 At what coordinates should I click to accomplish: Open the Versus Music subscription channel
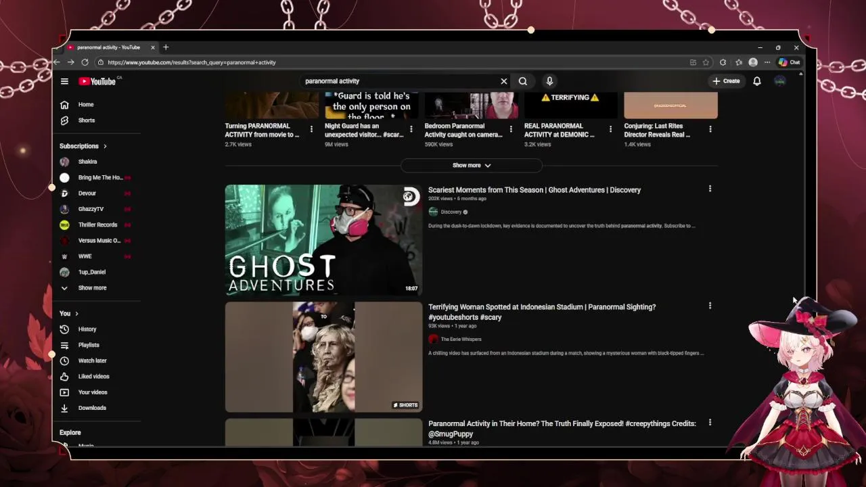click(x=99, y=241)
